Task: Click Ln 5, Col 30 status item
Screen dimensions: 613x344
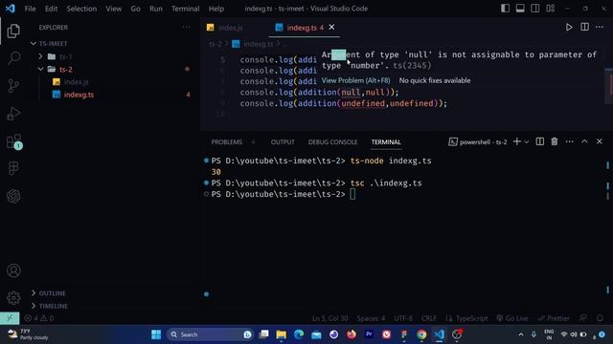Action: pyautogui.click(x=329, y=318)
